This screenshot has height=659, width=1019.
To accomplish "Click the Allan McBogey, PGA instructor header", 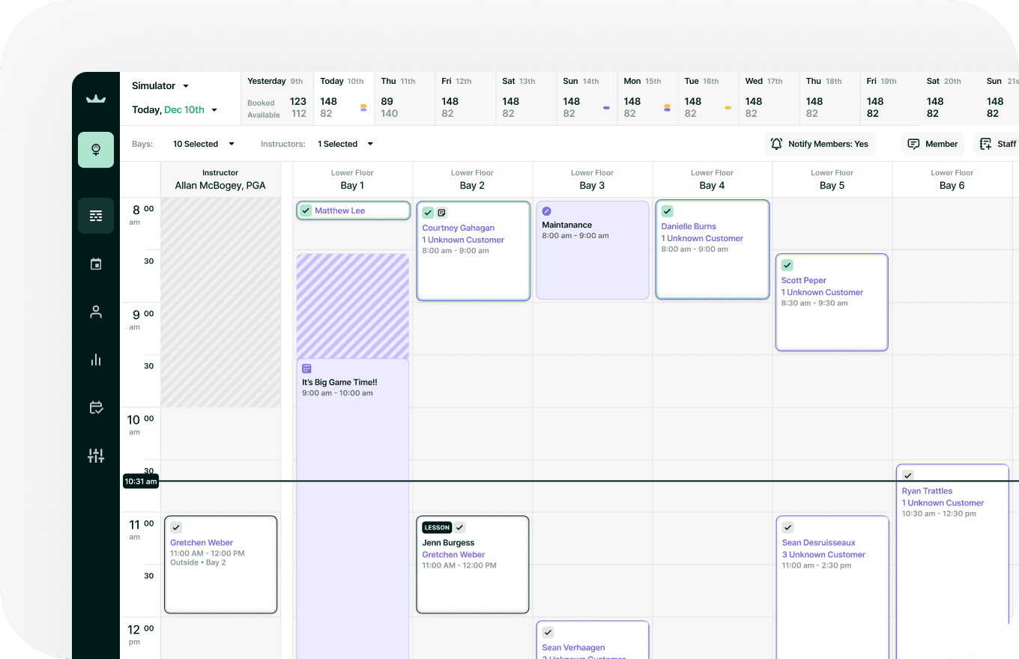I will pos(220,180).
